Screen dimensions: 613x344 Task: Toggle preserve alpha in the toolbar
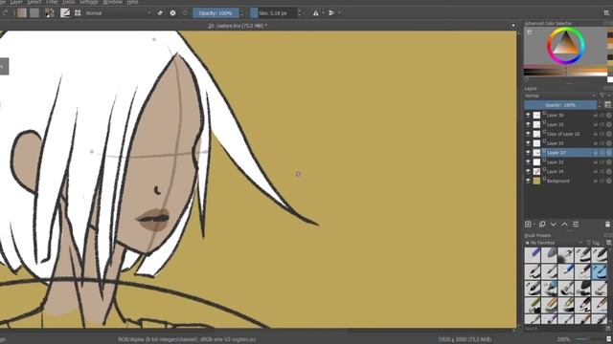pos(172,12)
